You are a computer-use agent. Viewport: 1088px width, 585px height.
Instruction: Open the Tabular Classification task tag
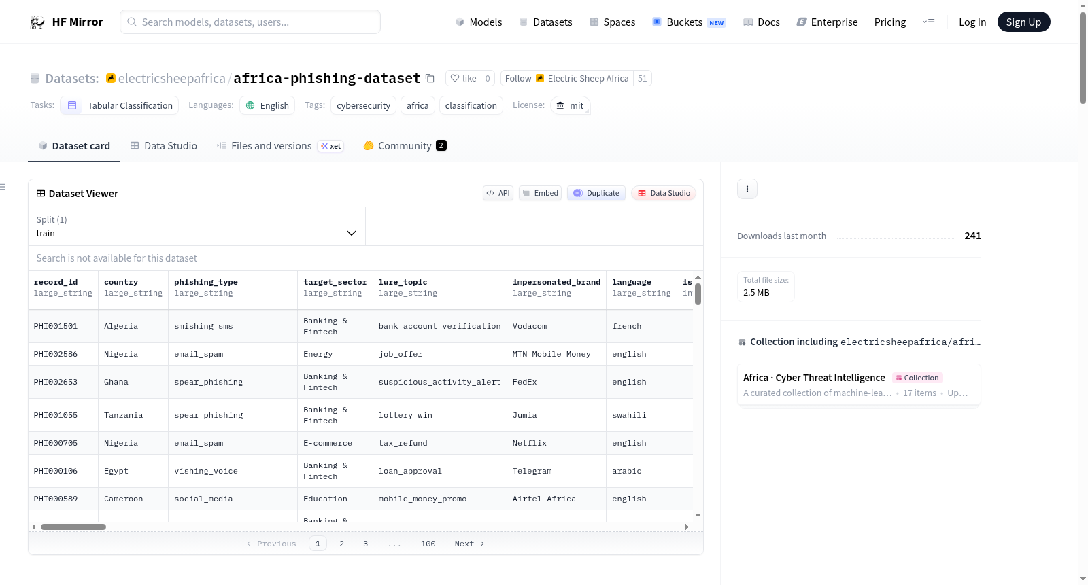click(120, 105)
